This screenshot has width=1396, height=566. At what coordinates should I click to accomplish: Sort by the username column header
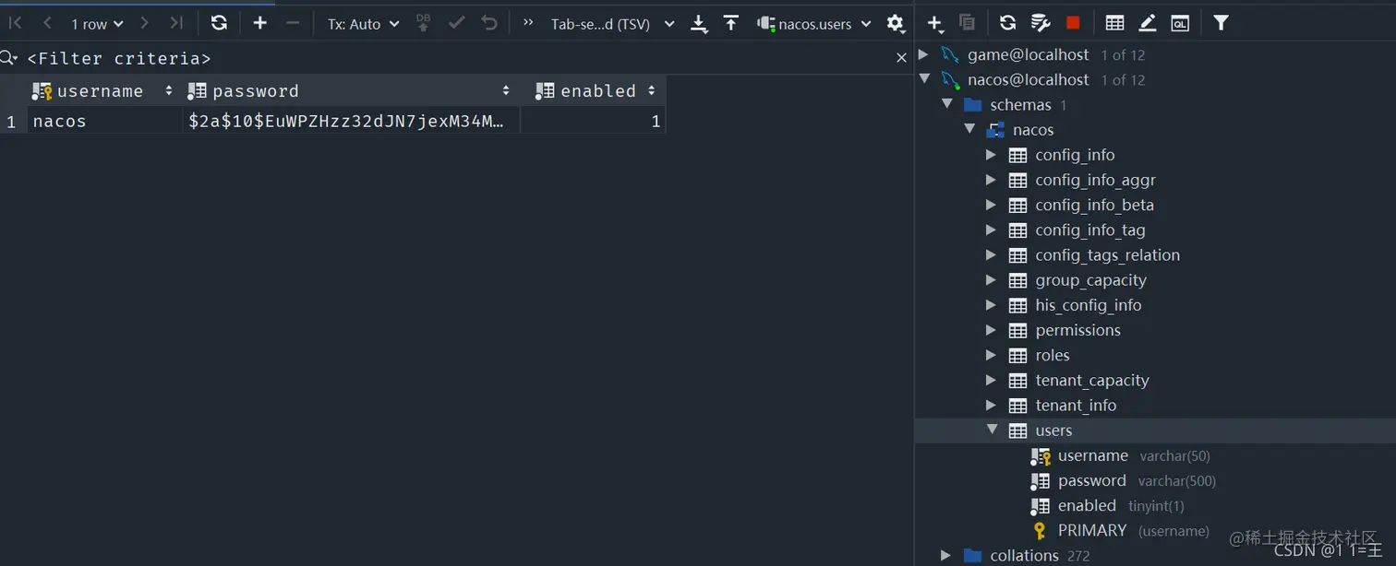pos(104,90)
